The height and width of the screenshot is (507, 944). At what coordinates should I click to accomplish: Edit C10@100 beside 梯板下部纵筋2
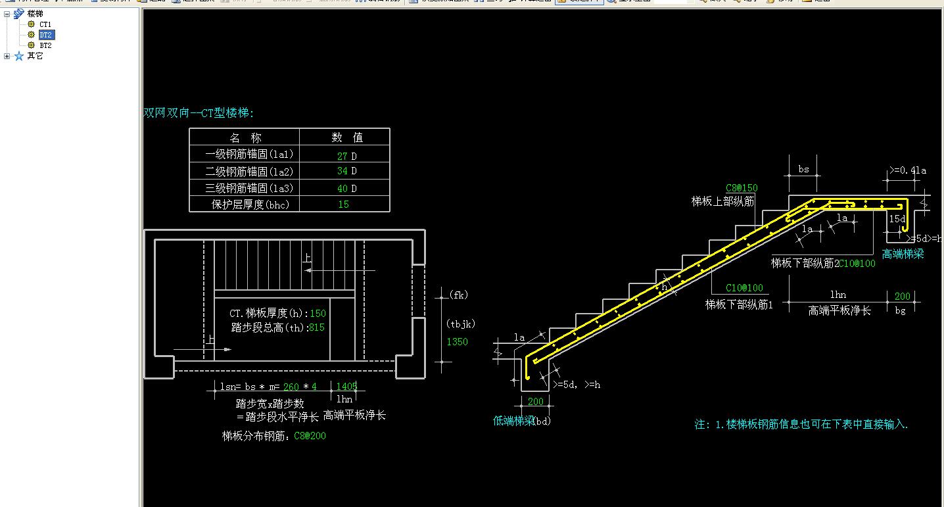coord(857,264)
